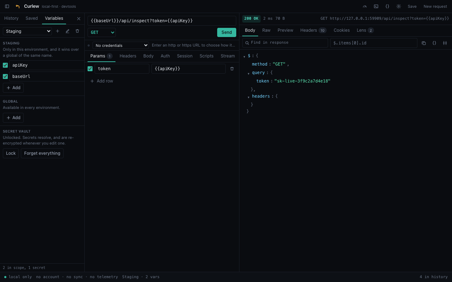This screenshot has width=452, height=282.
Task: Delete the token param row
Action: [x=232, y=69]
